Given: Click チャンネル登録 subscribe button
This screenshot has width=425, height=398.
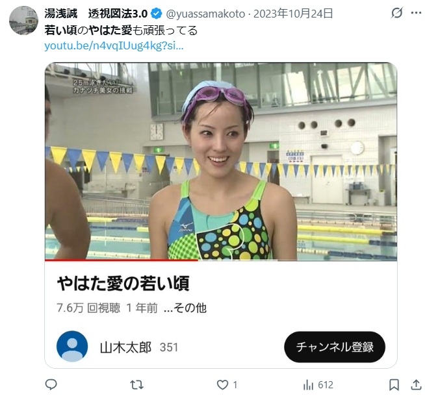Looking at the screenshot, I should coord(335,347).
